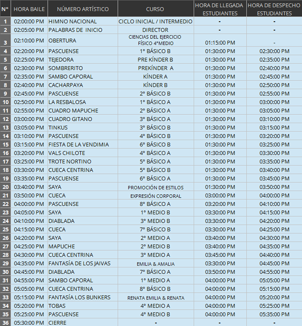This screenshot has height=326, width=302.
Task: Select the 'VALS CHILOTE' cell
Action: click(83, 153)
